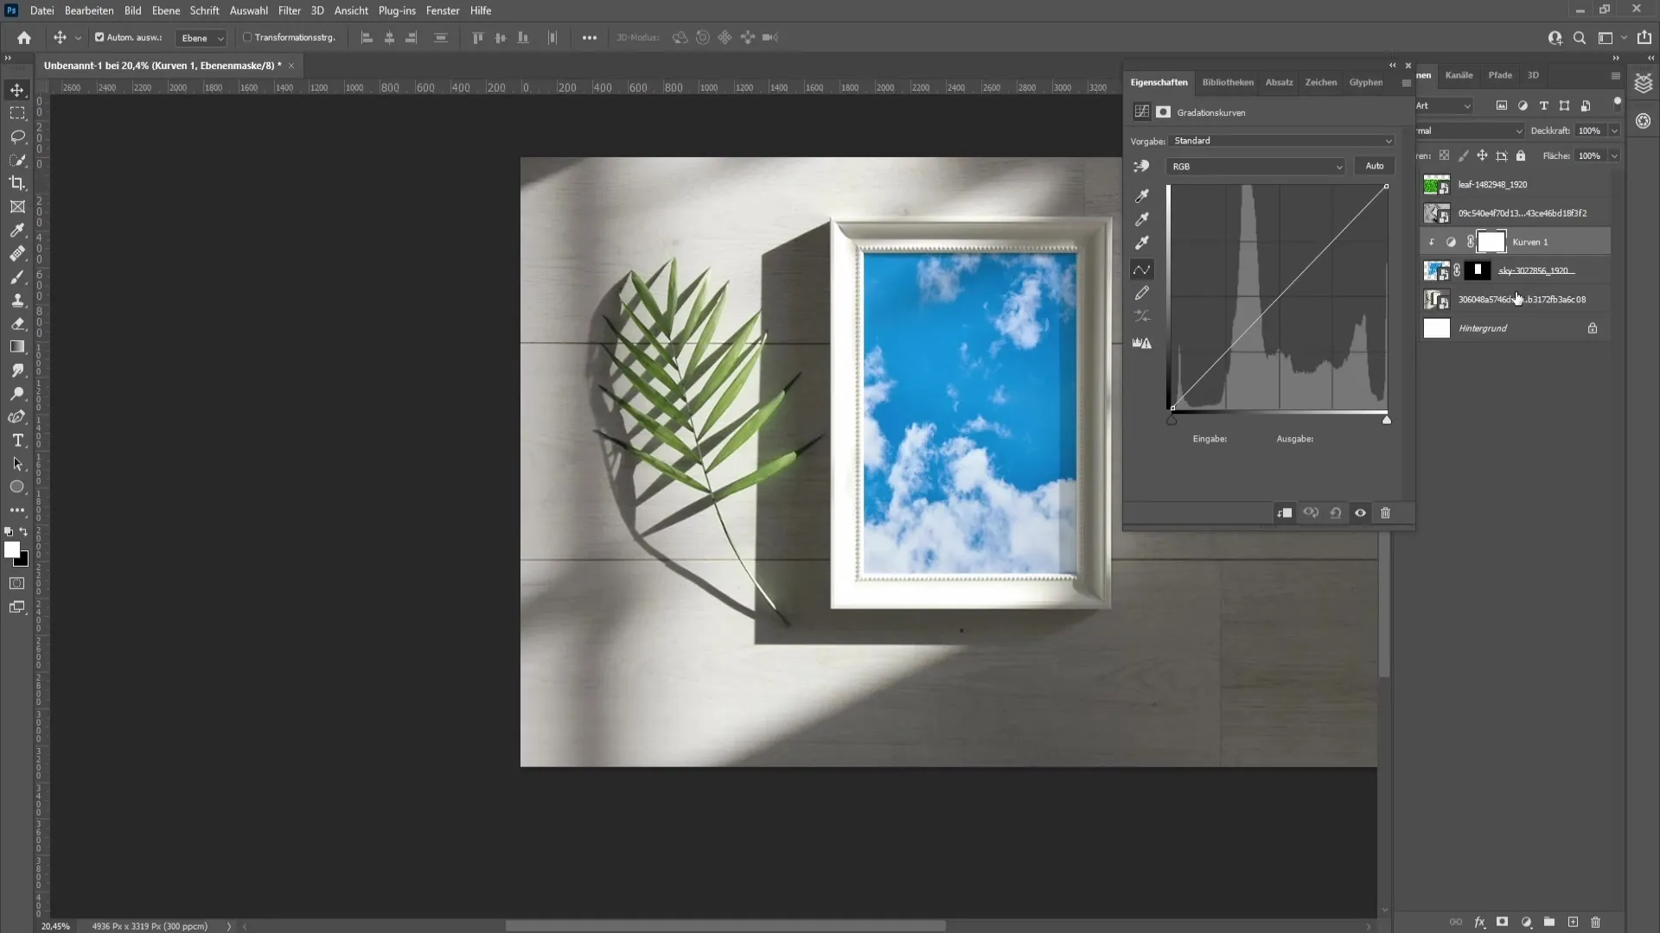Open the Deckkraft slider dropdown arrow
The image size is (1660, 933).
tap(1613, 130)
